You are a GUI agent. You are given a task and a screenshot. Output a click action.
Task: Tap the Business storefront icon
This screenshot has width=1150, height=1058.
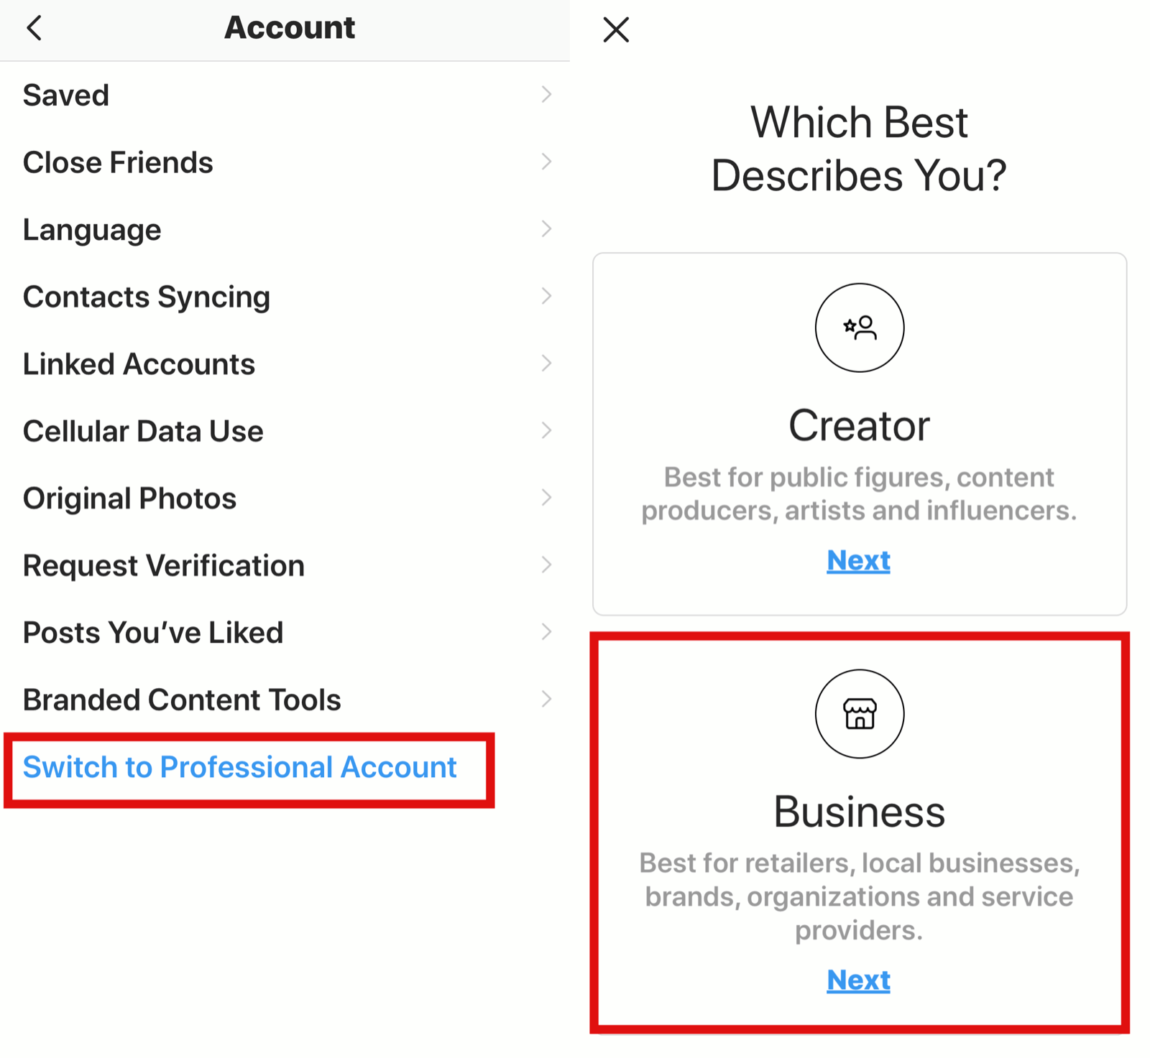(x=860, y=714)
